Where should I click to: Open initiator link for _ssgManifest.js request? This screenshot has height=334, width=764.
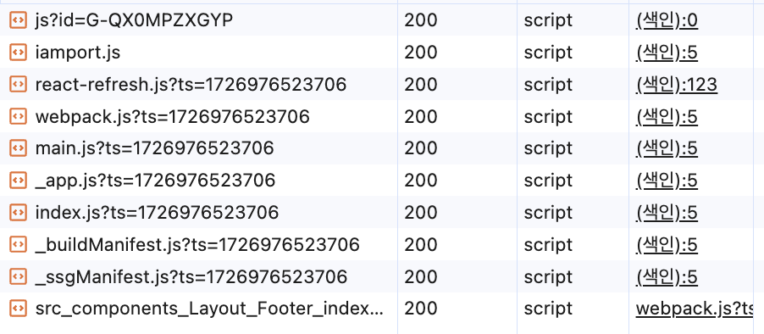coord(667,277)
